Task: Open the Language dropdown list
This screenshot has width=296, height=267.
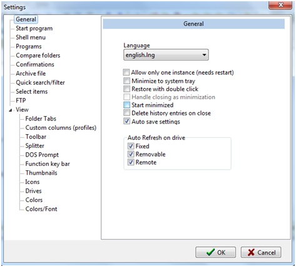Action: click(166, 55)
